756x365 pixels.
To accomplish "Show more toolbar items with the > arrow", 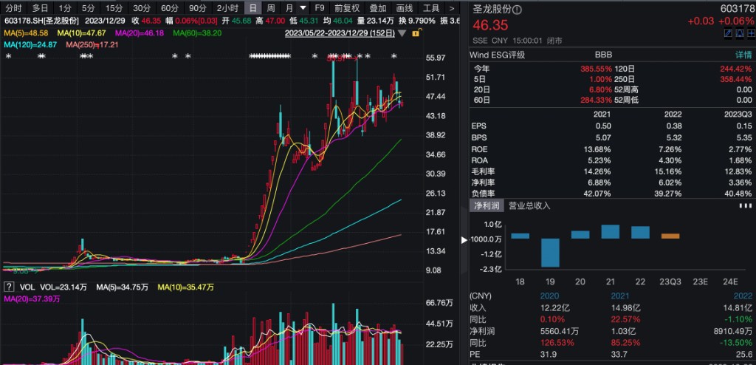I will tap(451, 8).
